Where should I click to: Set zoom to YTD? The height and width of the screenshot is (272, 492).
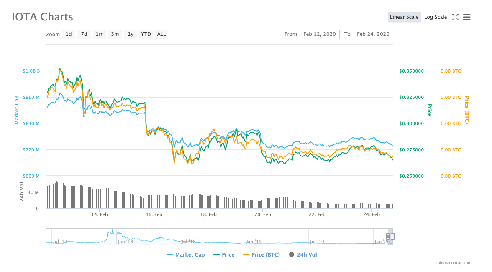point(146,35)
